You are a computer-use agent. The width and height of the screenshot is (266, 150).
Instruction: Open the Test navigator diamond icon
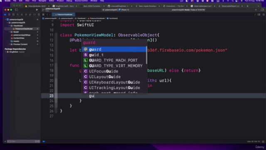point(26,15)
